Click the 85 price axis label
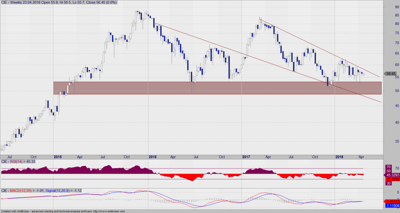Viewport: 400px width, 213px height. pos(397,15)
